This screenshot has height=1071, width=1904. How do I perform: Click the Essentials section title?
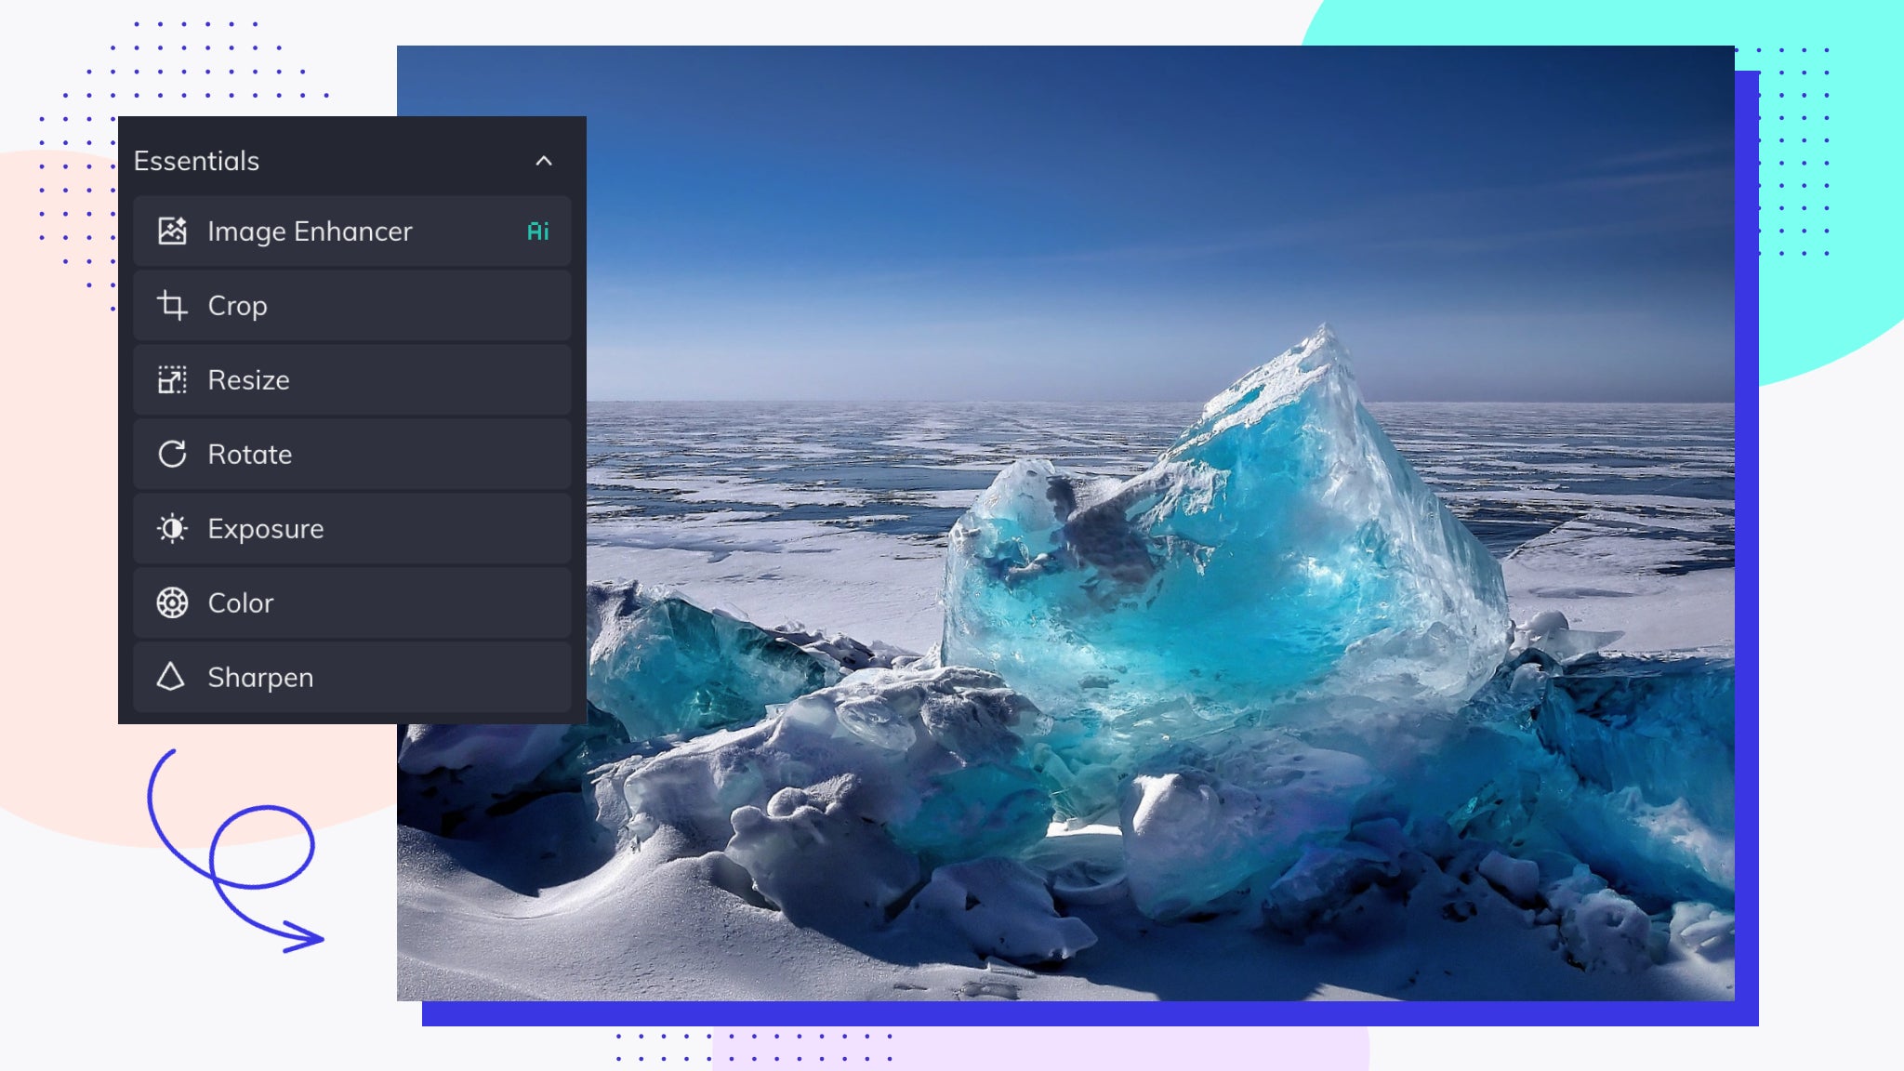196,161
